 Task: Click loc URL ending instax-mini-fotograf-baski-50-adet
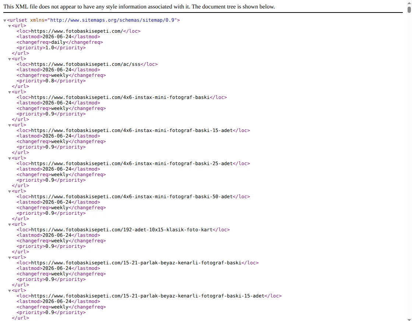pyautogui.click(x=132, y=196)
